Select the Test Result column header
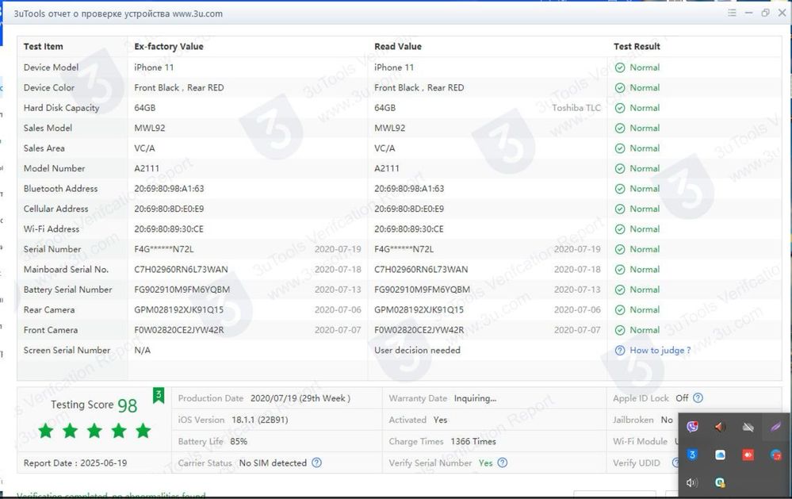The width and height of the screenshot is (792, 499). [637, 47]
